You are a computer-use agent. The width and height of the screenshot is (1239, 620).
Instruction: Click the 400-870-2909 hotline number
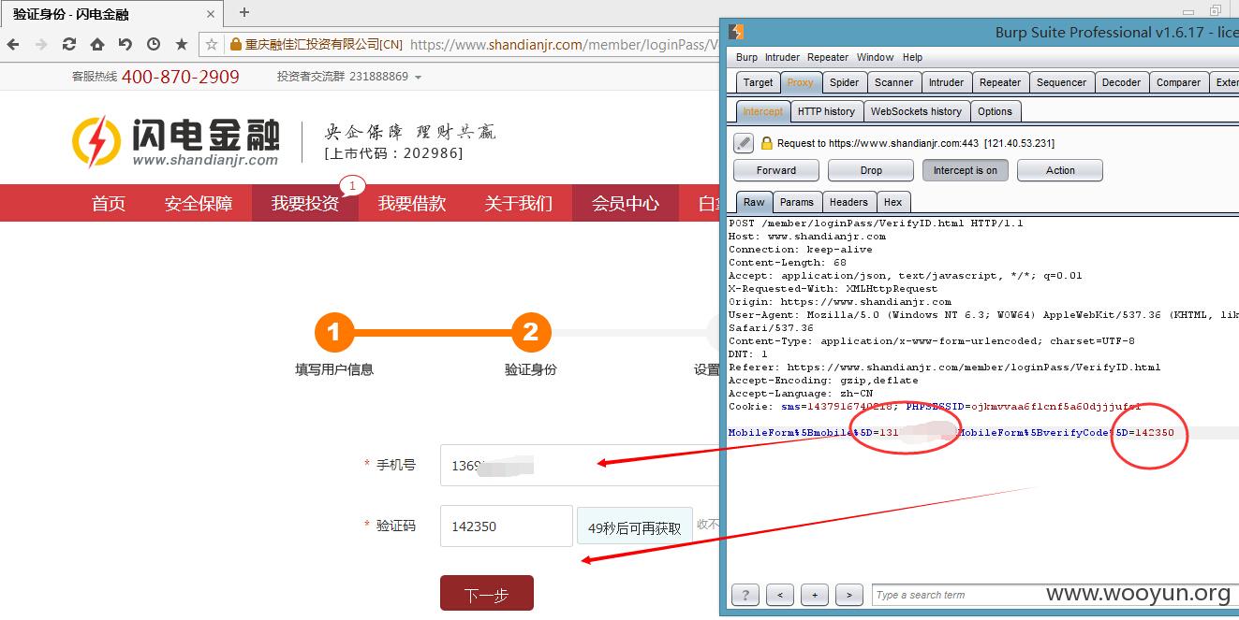click(180, 77)
